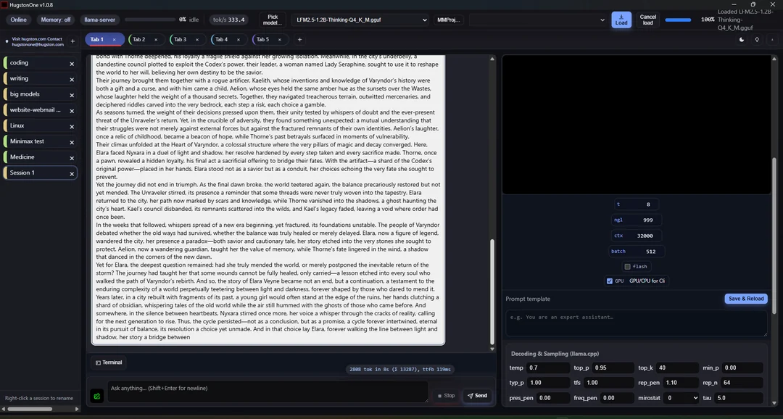Image resolution: width=783 pixels, height=419 pixels.
Task: Open the MMProj file dropdown
Action: (538, 20)
